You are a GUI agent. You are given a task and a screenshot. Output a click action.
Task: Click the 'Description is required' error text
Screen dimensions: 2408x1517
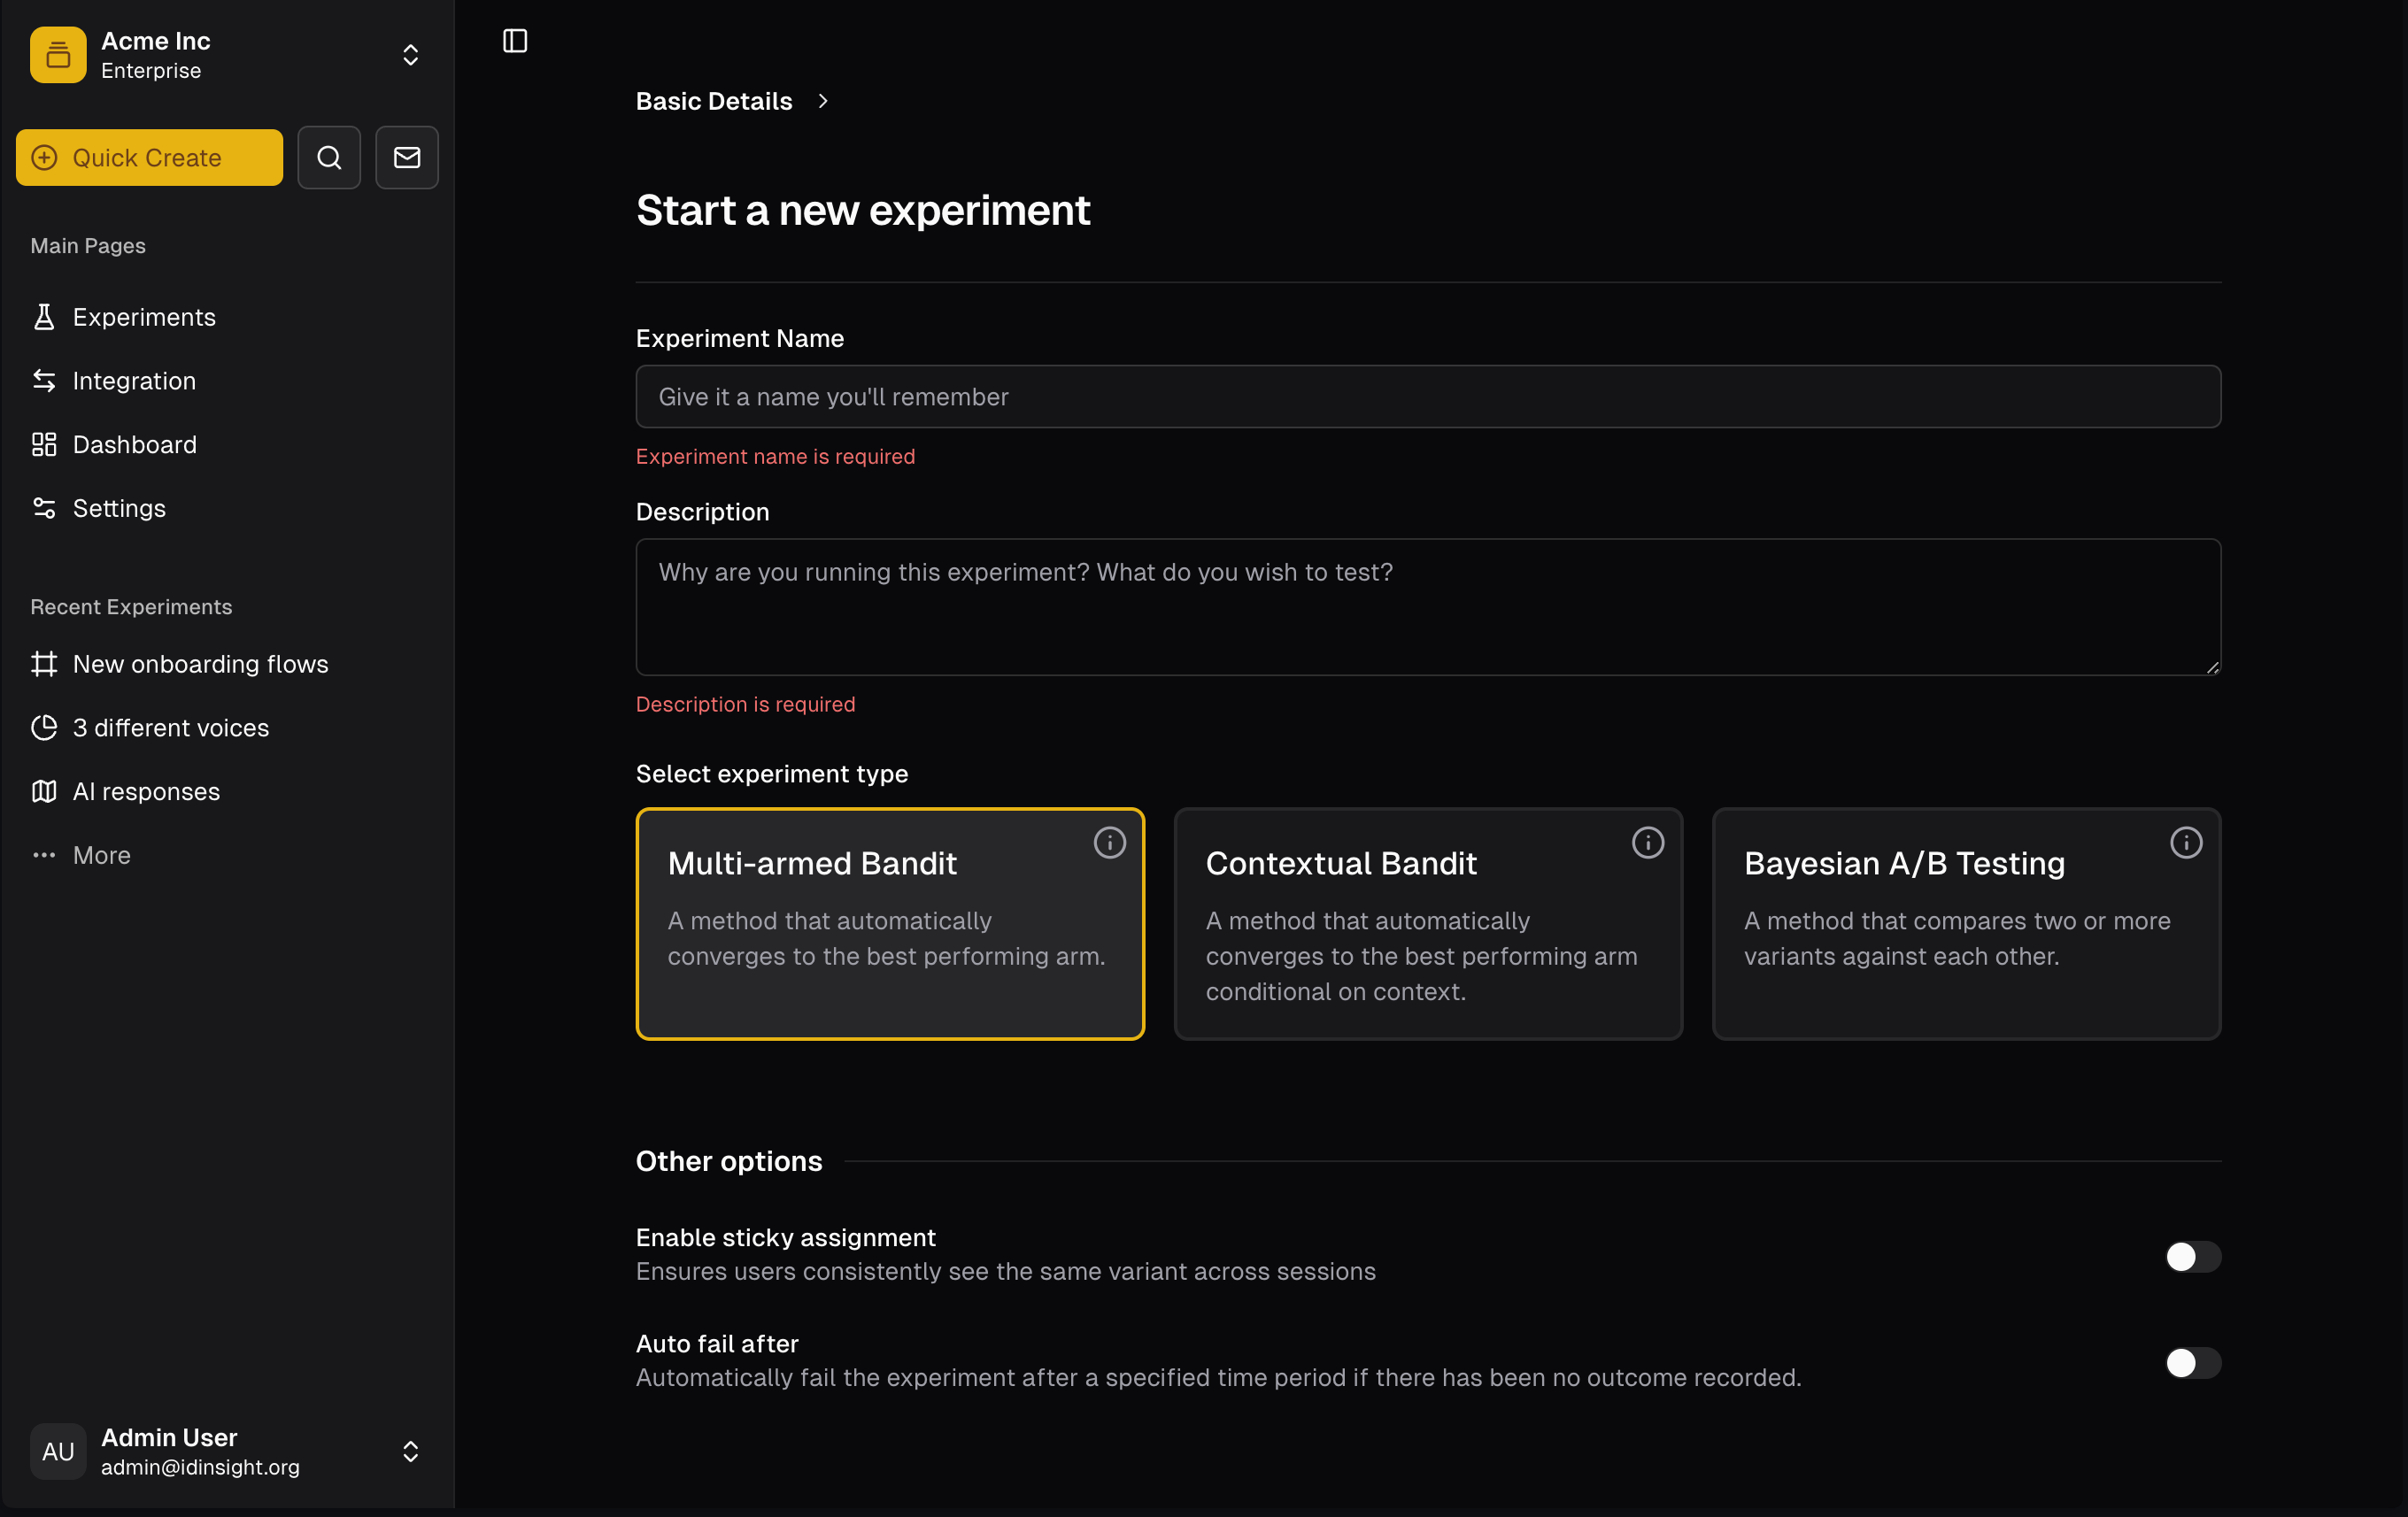[x=745, y=704]
